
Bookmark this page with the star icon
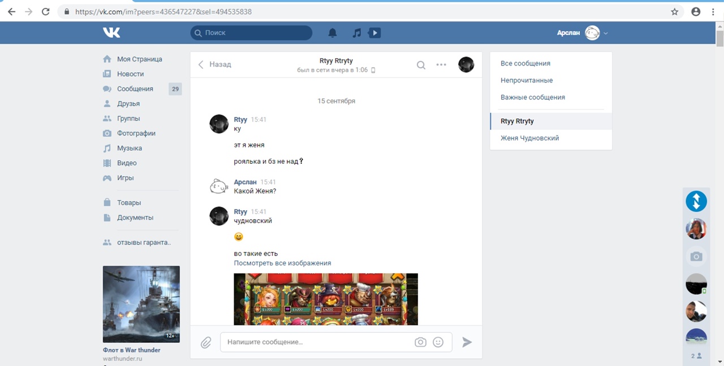point(674,11)
